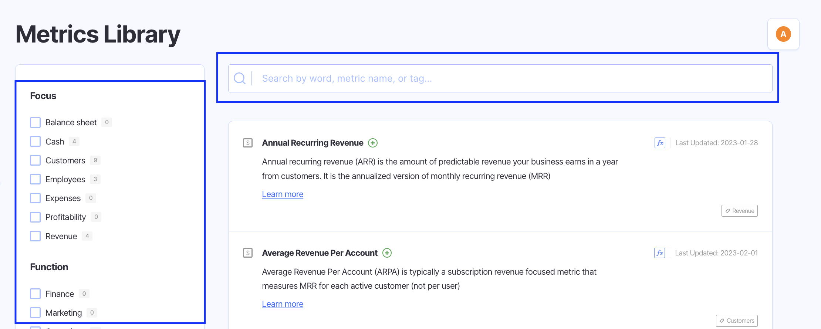
Task: Open formula icon for Annual Recurring Revenue
Action: 660,143
